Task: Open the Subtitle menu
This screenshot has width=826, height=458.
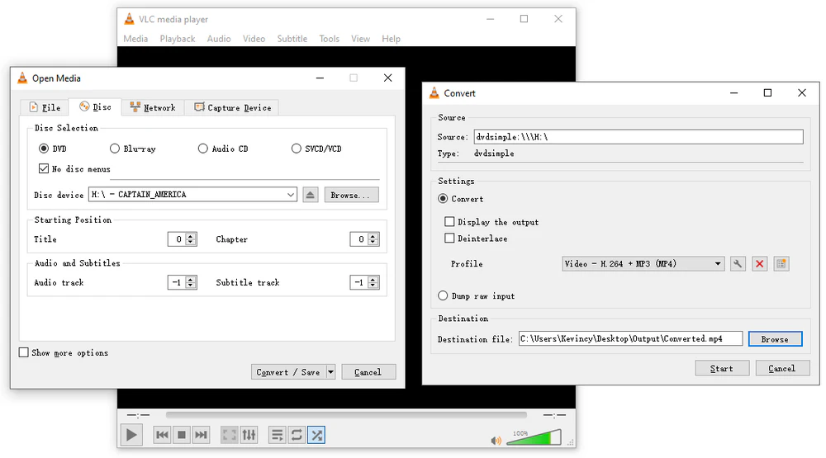Action: tap(292, 39)
